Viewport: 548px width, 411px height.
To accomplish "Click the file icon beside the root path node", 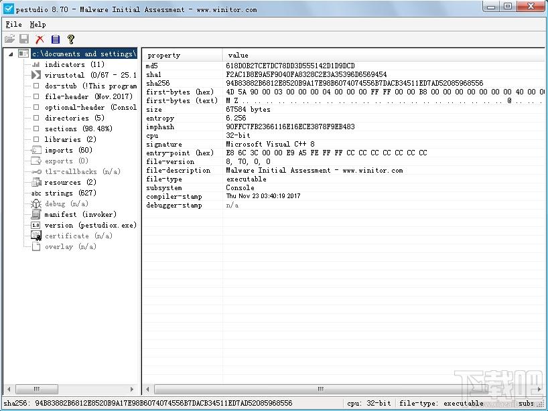I will click(23, 54).
